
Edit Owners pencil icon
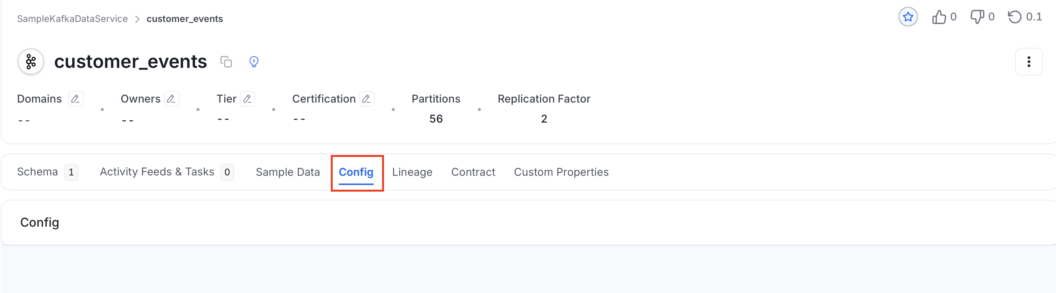(x=171, y=99)
